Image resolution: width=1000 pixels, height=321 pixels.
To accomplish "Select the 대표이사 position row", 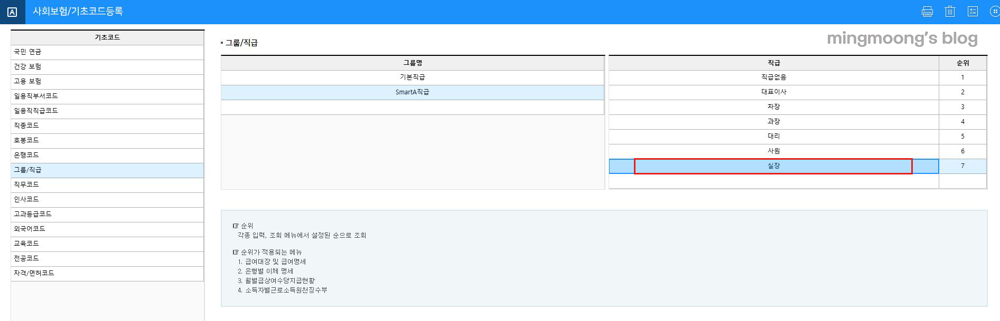I will 774,92.
